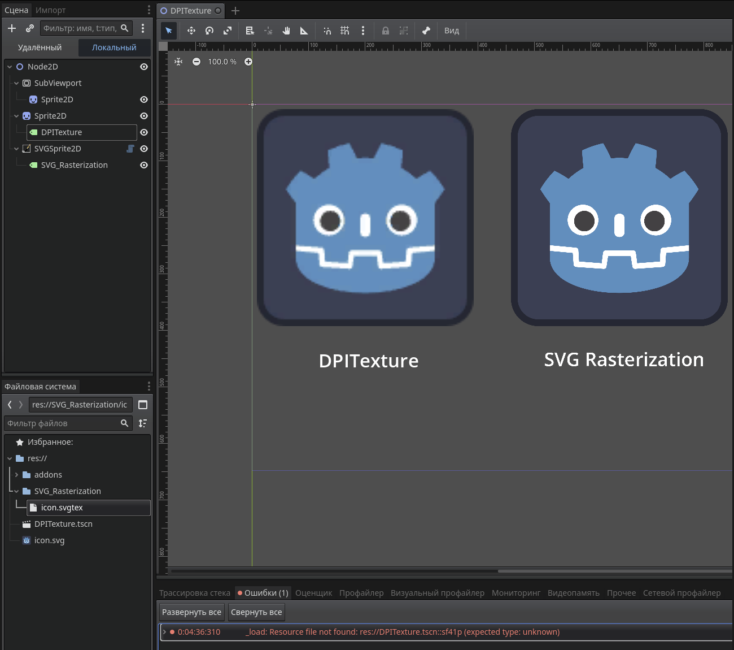Toggle grid snapping in the toolbar
Image resolution: width=734 pixels, height=650 pixels.
[x=345, y=31]
